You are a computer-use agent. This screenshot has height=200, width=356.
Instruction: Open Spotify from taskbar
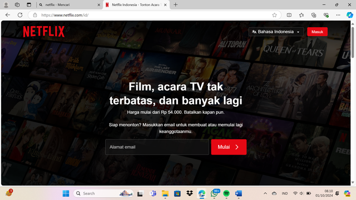coord(226,193)
